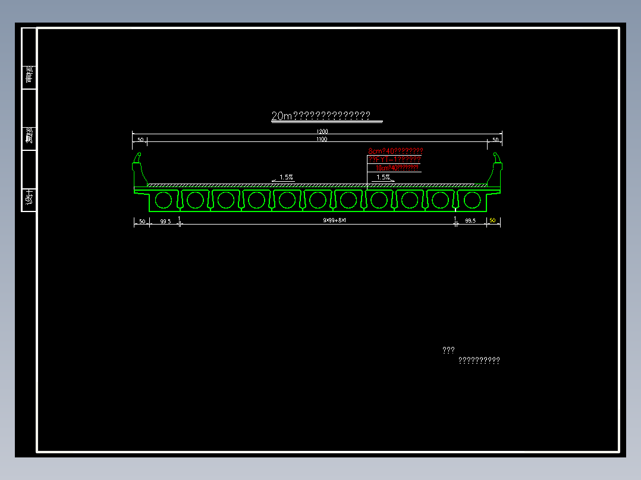Select the right "1.5%" cross slope label
The image size is (641, 480).
click(383, 177)
